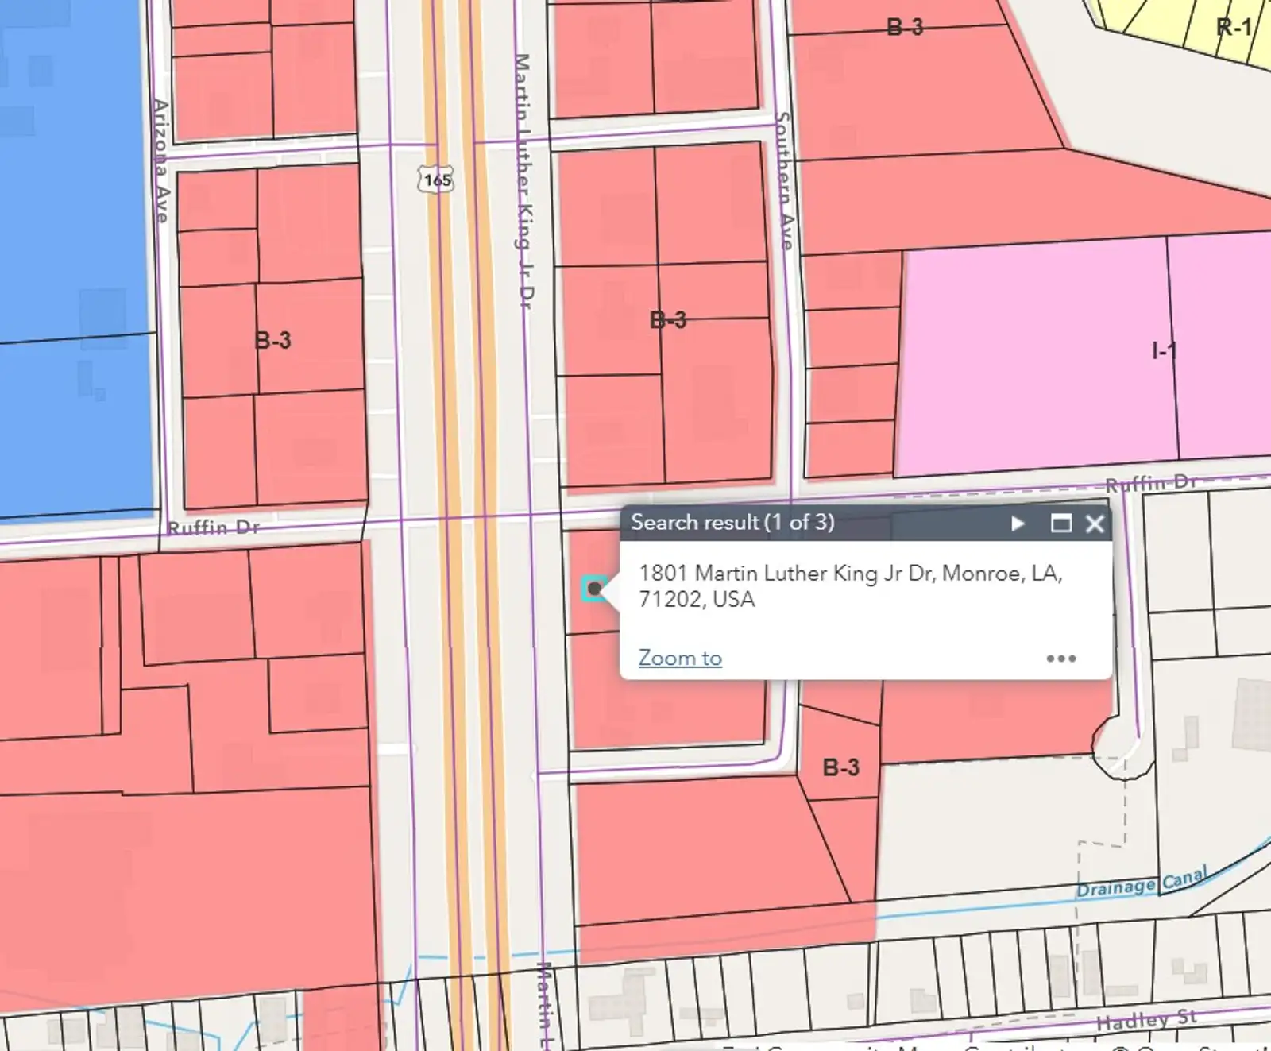Maximize the search result popup

1060,524
